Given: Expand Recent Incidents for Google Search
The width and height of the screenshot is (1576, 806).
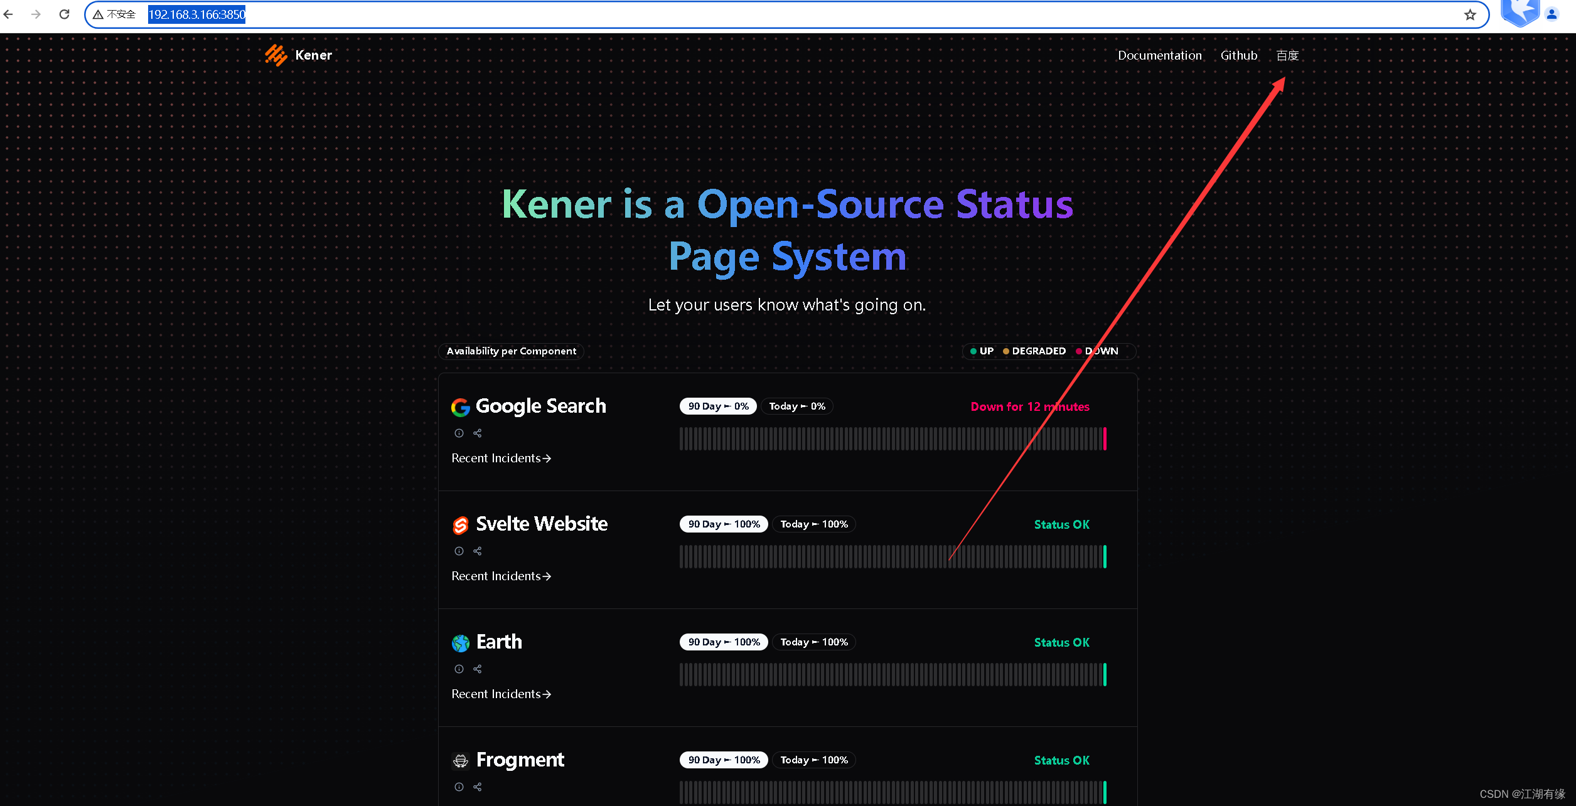Looking at the screenshot, I should (x=501, y=459).
